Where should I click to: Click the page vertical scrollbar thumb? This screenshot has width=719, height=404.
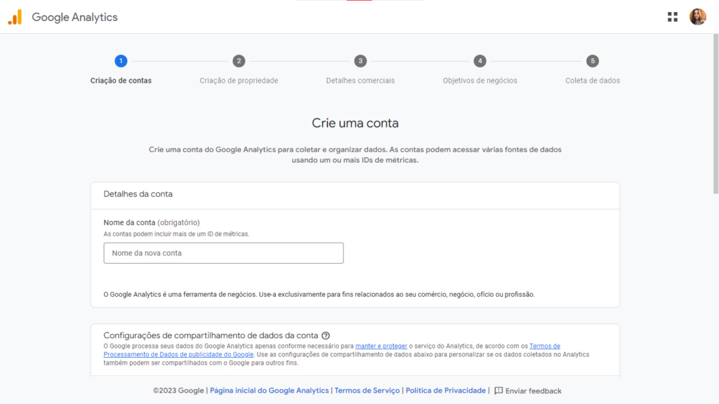coord(715,114)
